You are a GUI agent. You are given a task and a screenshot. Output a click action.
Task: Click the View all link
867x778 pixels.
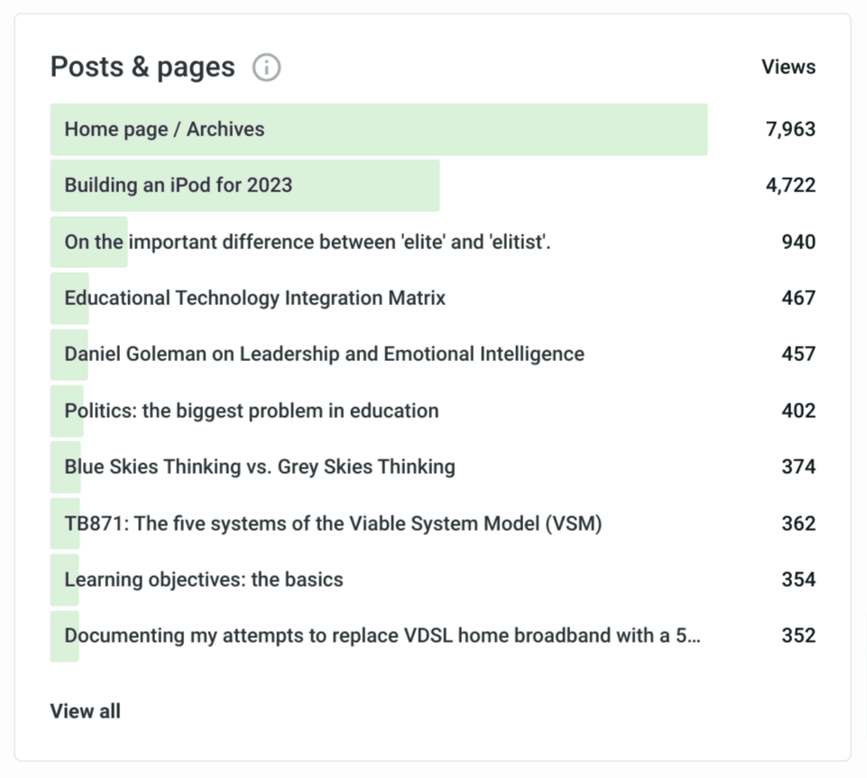tap(85, 711)
